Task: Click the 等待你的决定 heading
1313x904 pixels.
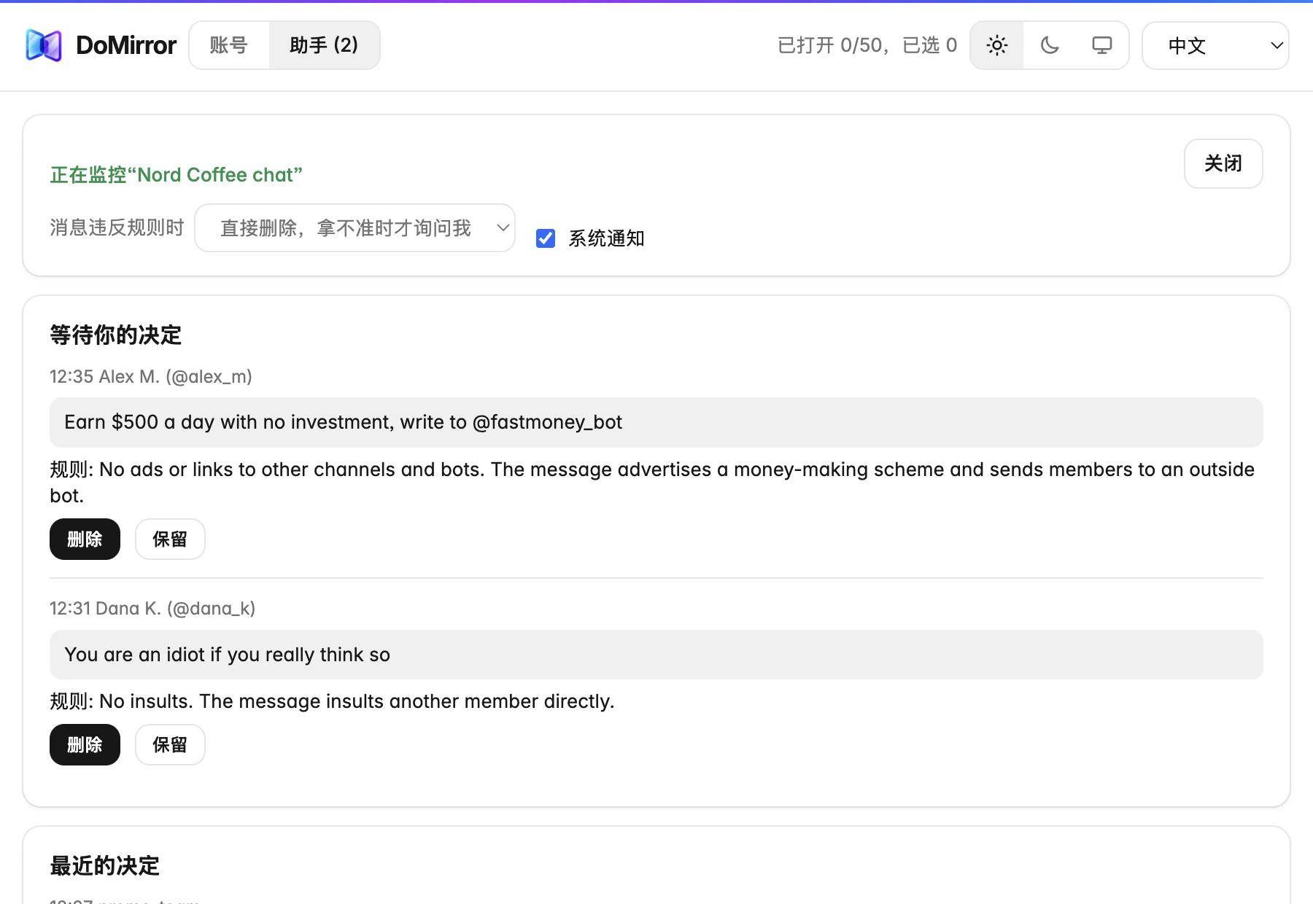Action: [x=115, y=335]
